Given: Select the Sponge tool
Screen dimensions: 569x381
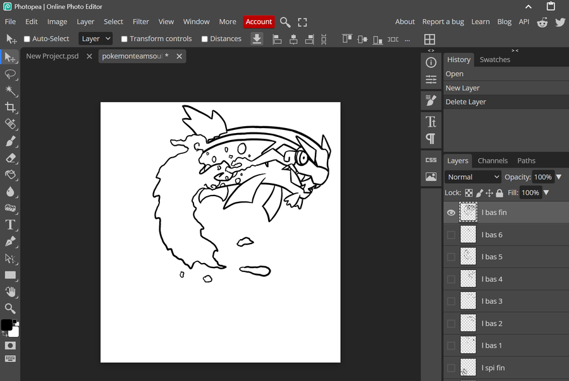Looking at the screenshot, I should (x=10, y=208).
